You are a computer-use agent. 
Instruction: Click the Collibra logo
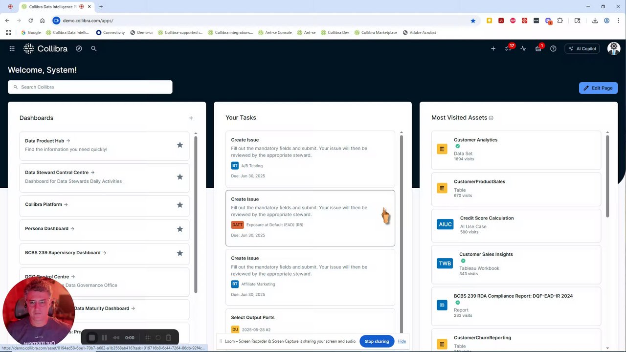[45, 48]
